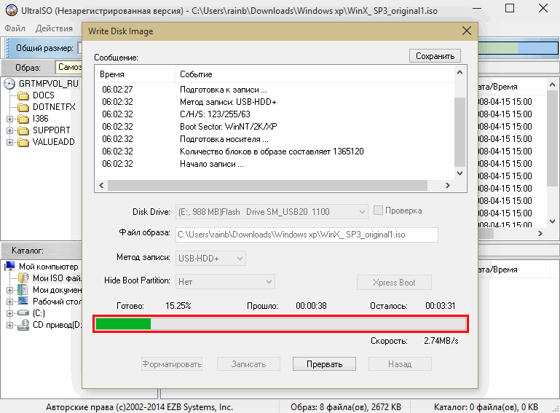Image resolution: width=560 pixels, height=413 pixels.
Task: Select the (C:) drive icon
Action: pyautogui.click(x=23, y=313)
